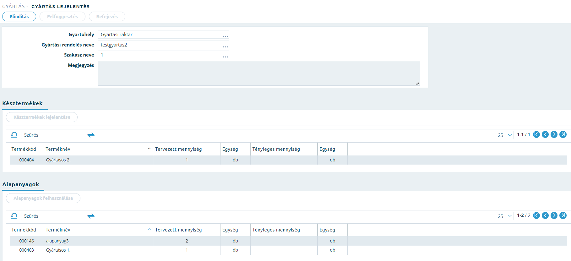Jump to last page of Késztermékek
571x261 pixels.
pyautogui.click(x=563, y=134)
